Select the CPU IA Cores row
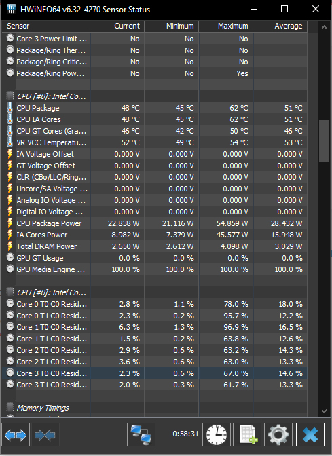Image resolution: width=332 pixels, height=456 pixels. coord(155,119)
